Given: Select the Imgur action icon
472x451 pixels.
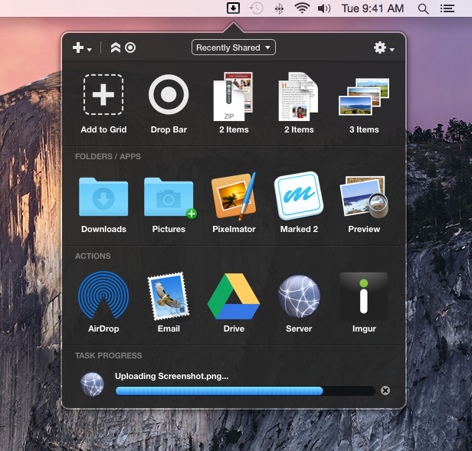Looking at the screenshot, I should tap(364, 296).
